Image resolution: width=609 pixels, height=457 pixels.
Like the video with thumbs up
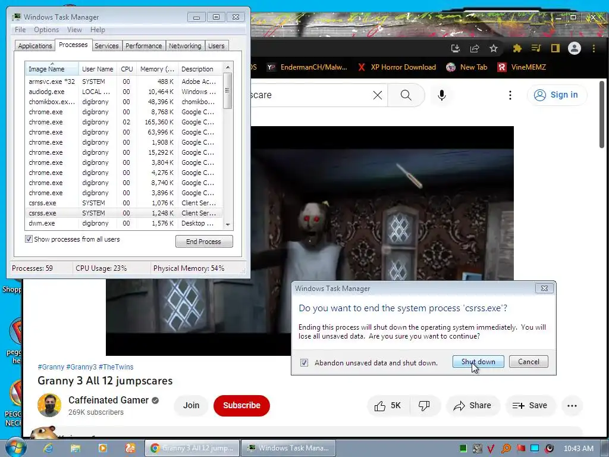[388, 406]
